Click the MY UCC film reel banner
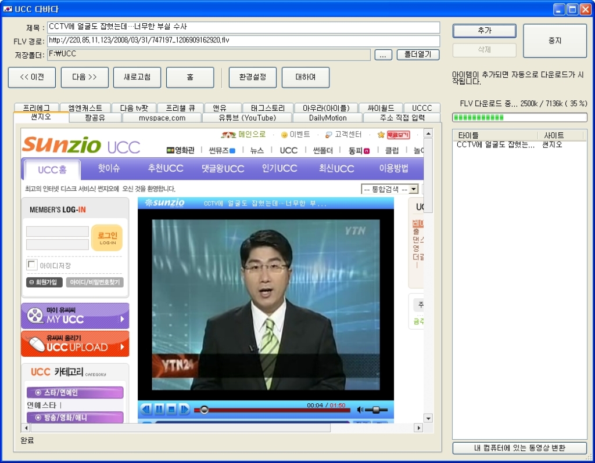The height and width of the screenshot is (463, 595). point(75,316)
